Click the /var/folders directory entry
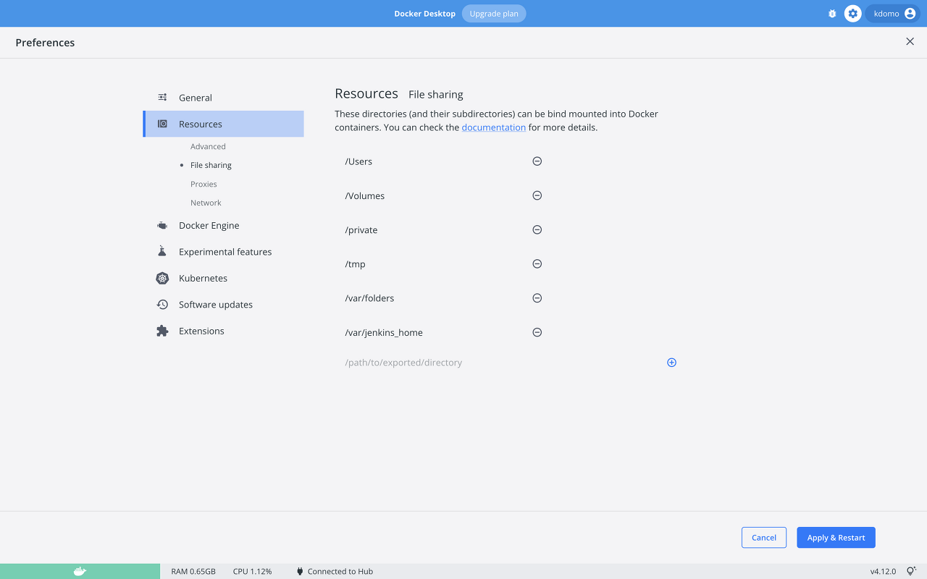Screen dimensions: 927x579 pyautogui.click(x=369, y=298)
